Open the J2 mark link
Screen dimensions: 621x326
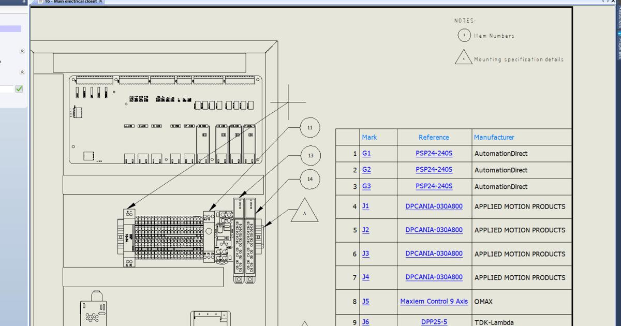365,230
